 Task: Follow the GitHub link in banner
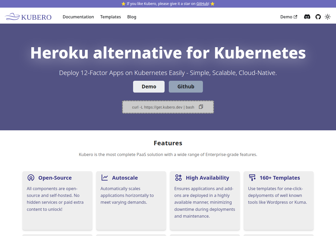coord(202,4)
